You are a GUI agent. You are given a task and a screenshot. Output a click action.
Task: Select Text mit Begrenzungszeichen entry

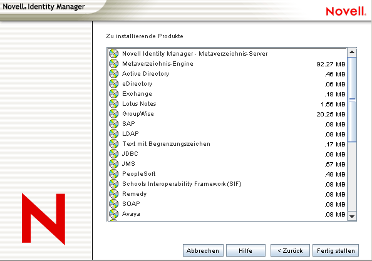click(167, 144)
